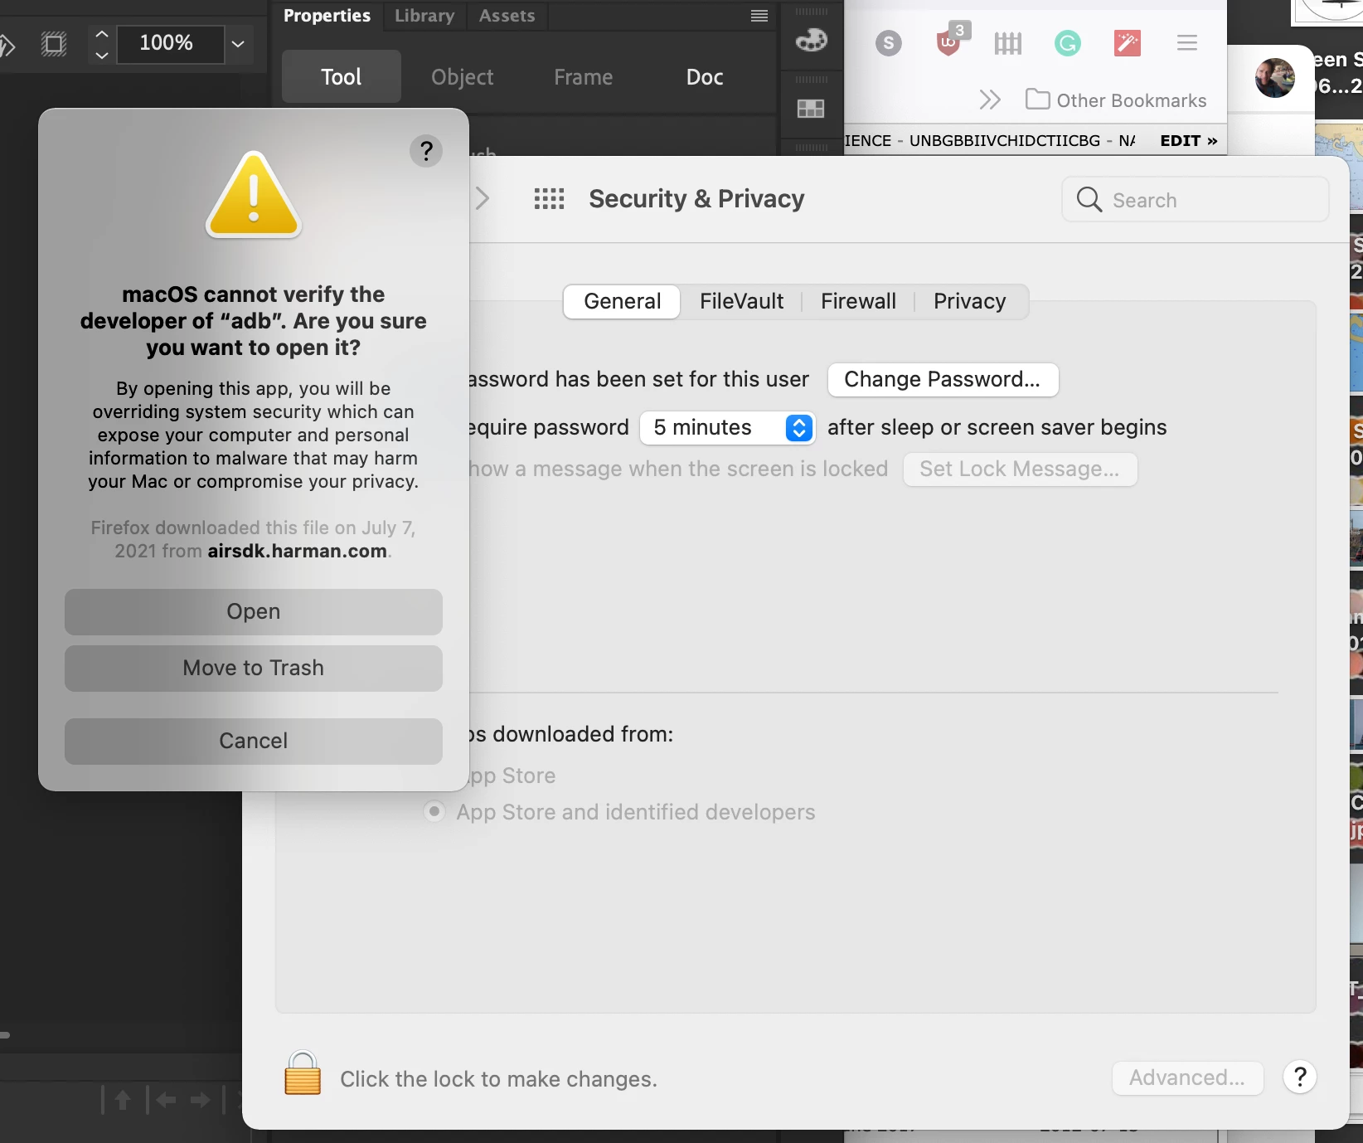
Task: Click the left arrow timeline icon
Action: pos(166,1100)
